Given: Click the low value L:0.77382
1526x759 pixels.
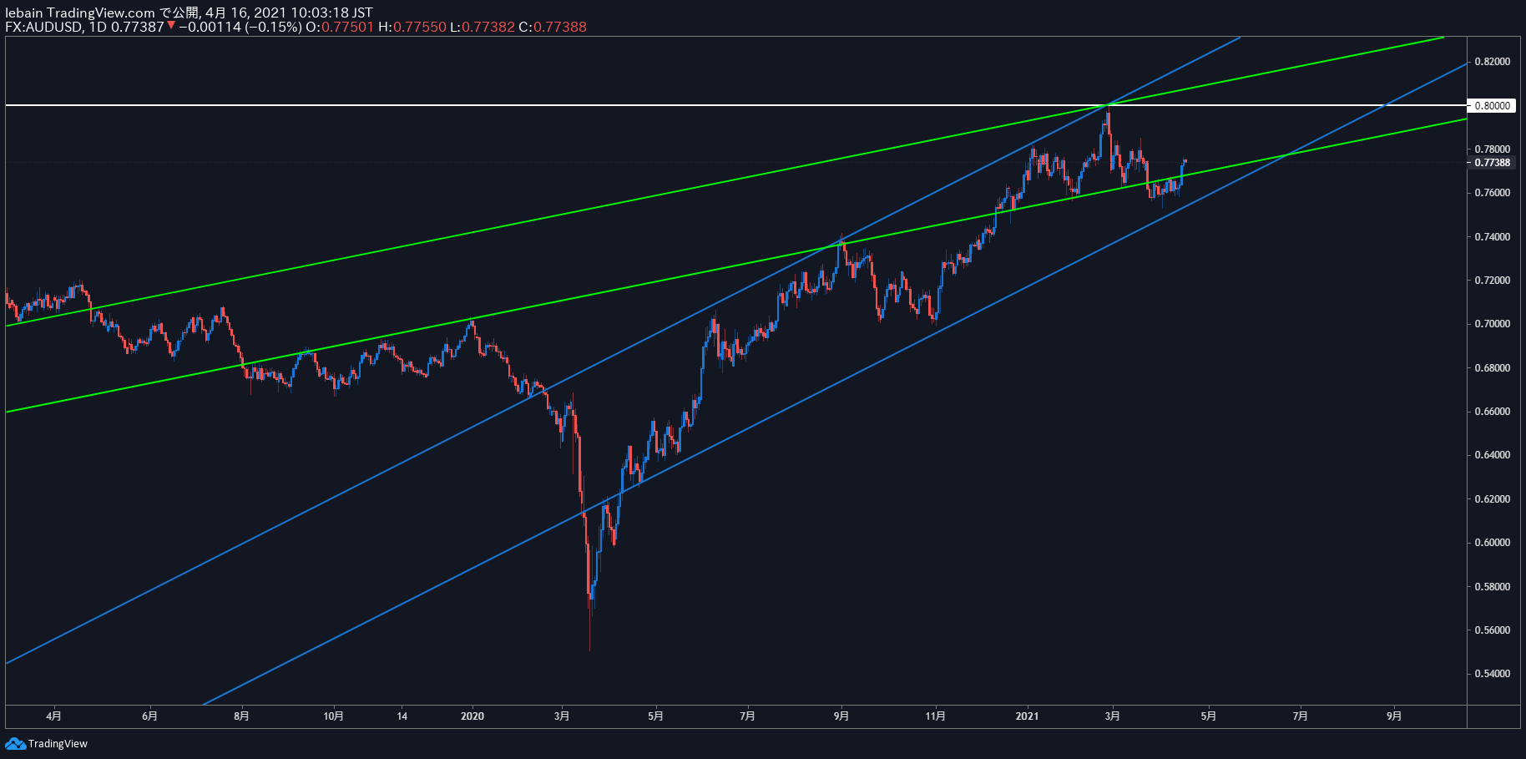Looking at the screenshot, I should [483, 27].
